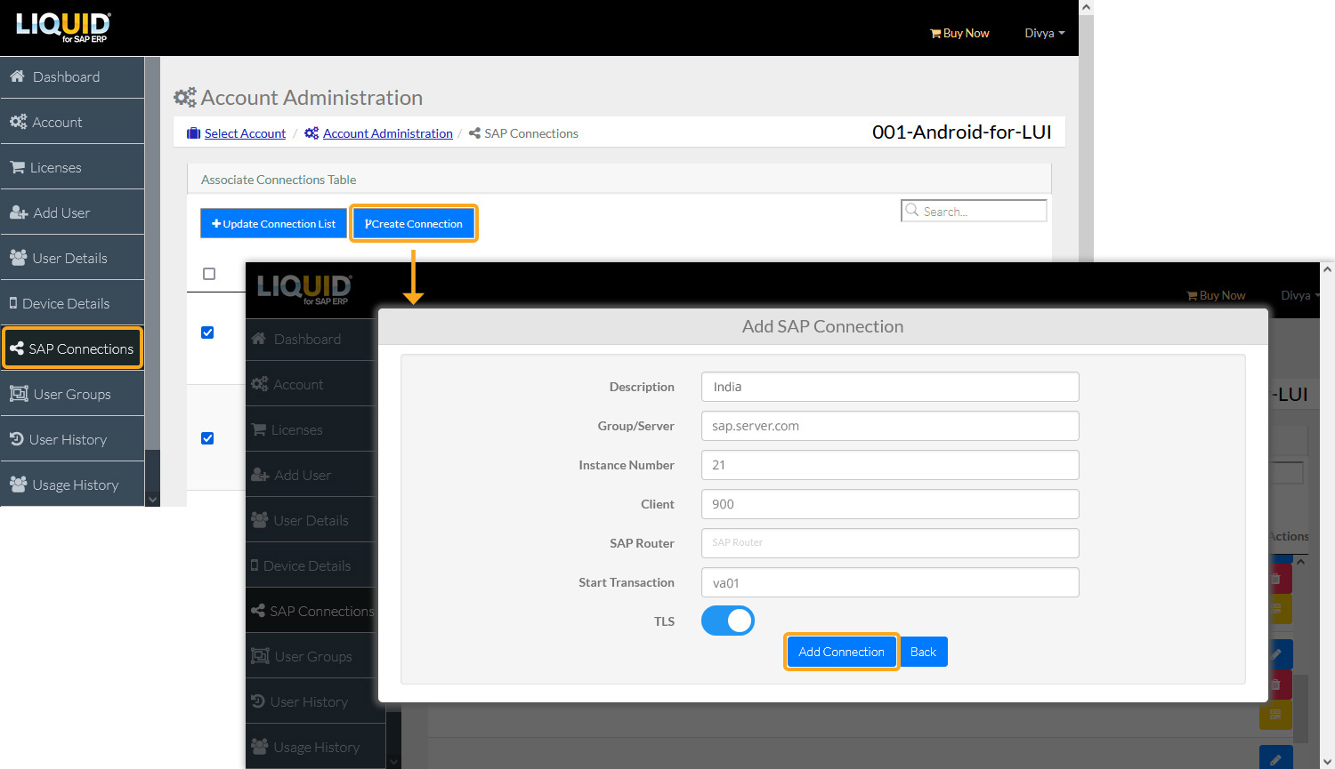
Task: Click the Dashboard home icon in the bright main sidebar
Action: coord(17,76)
